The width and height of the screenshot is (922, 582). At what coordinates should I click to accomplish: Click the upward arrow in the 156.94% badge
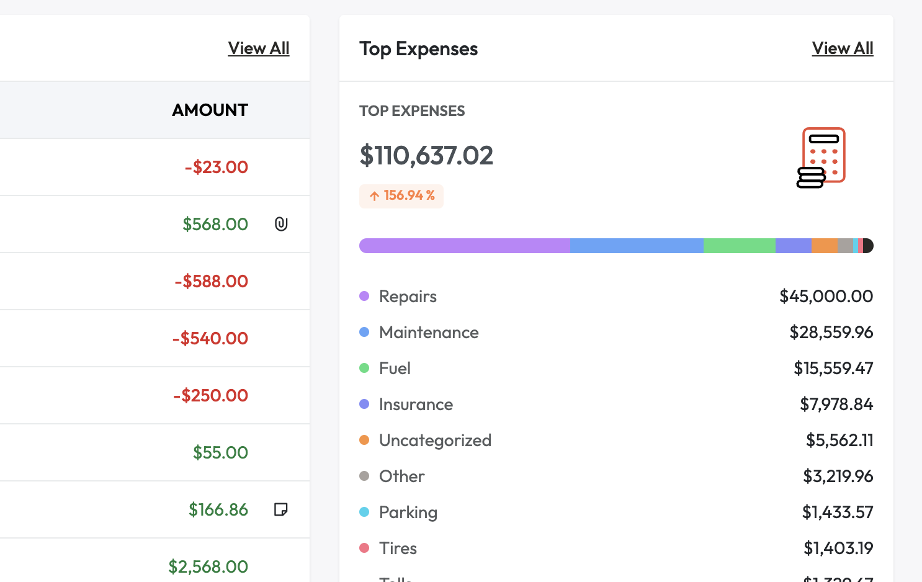pos(374,196)
